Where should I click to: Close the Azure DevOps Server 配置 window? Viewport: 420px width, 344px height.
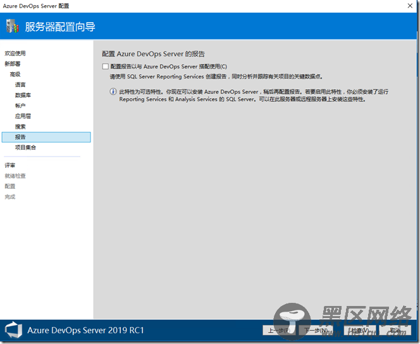410,6
